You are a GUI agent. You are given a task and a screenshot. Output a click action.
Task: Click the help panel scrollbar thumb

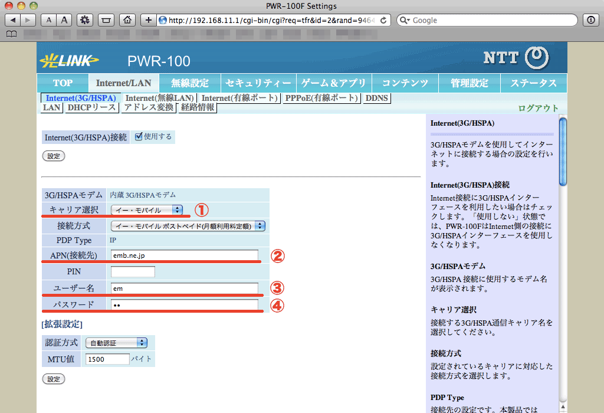tap(563, 152)
